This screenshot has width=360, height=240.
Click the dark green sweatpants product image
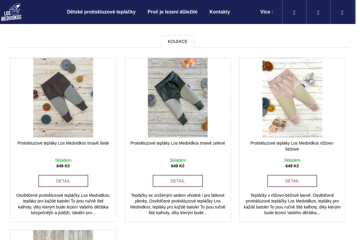point(178,97)
